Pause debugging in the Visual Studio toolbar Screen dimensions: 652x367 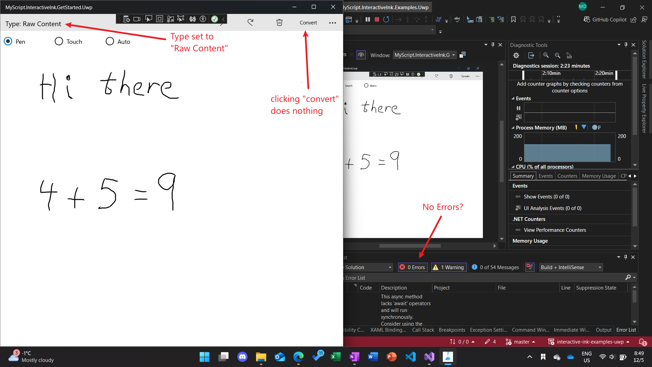pyautogui.click(x=367, y=19)
